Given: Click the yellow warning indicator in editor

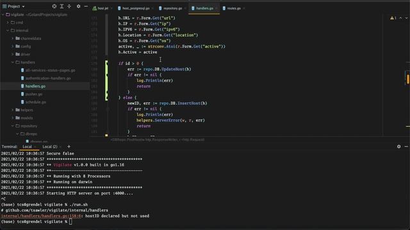Looking at the screenshot, I should click(393, 18).
